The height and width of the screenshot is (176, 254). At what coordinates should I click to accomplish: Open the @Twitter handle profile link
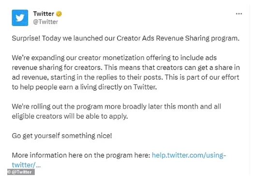tap(45, 22)
